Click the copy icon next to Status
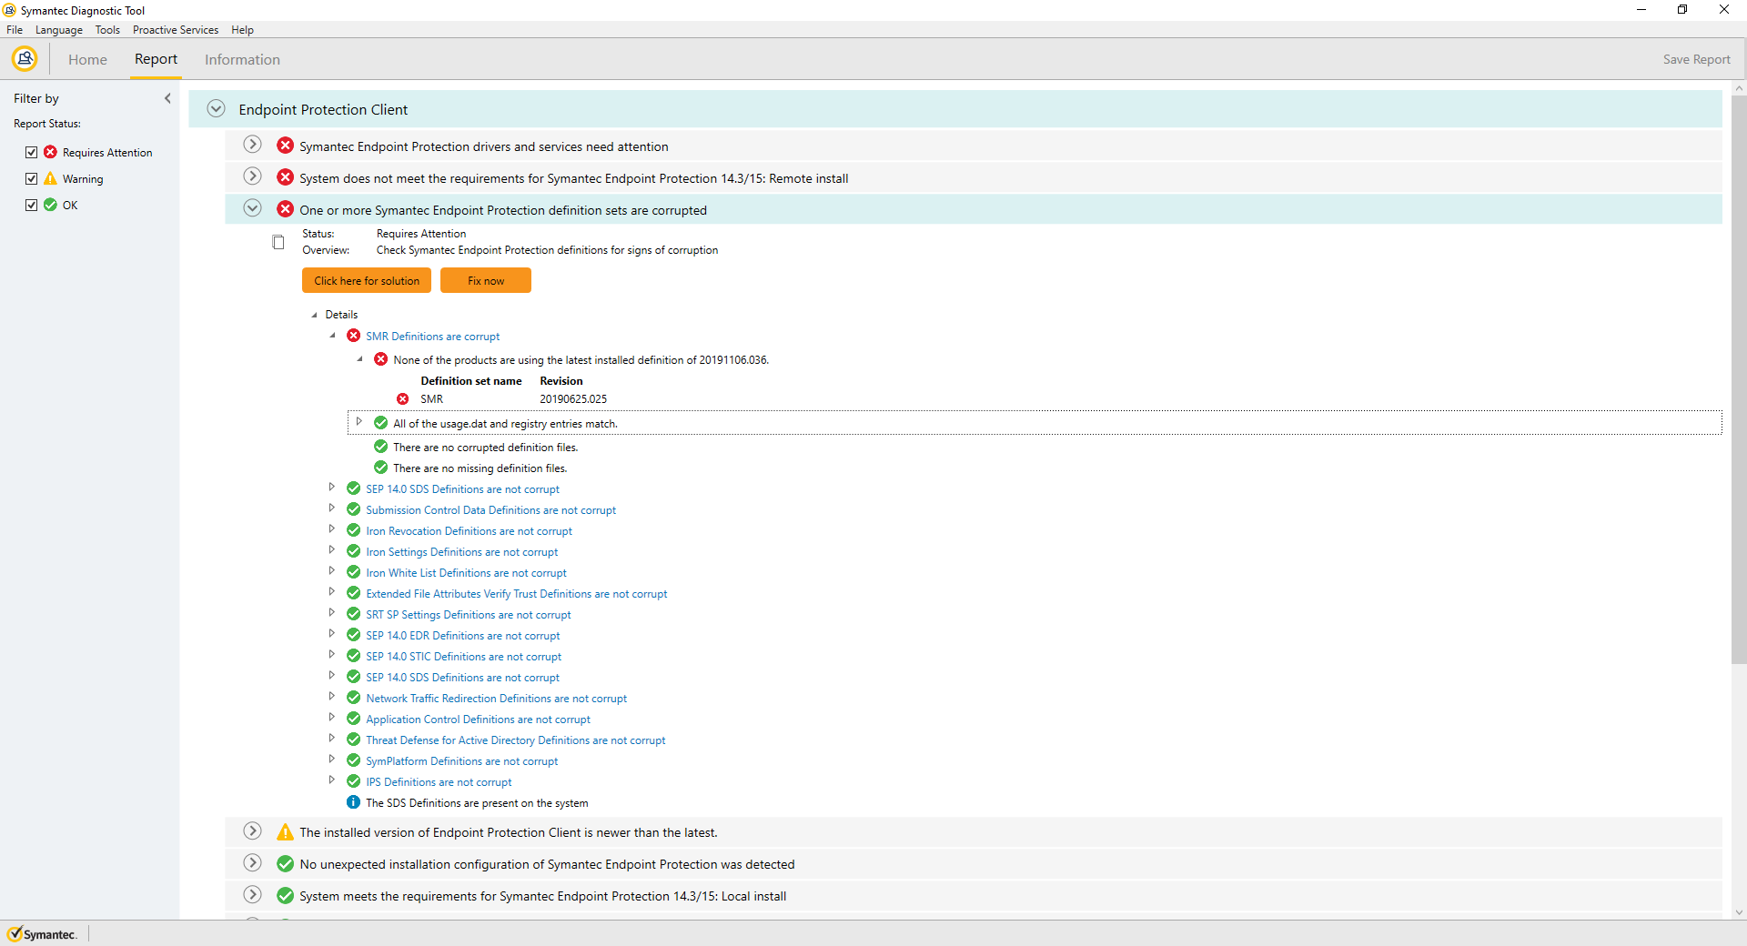The height and width of the screenshot is (946, 1747). (278, 242)
